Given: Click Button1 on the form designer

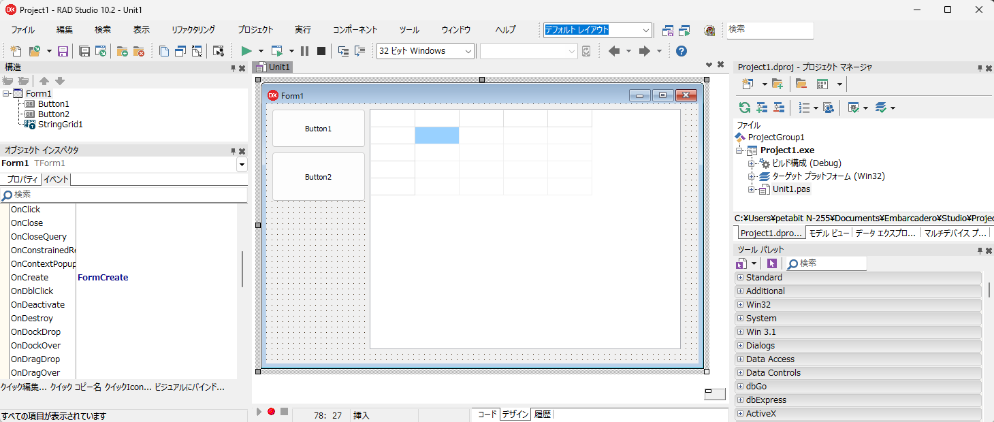Looking at the screenshot, I should tap(318, 129).
